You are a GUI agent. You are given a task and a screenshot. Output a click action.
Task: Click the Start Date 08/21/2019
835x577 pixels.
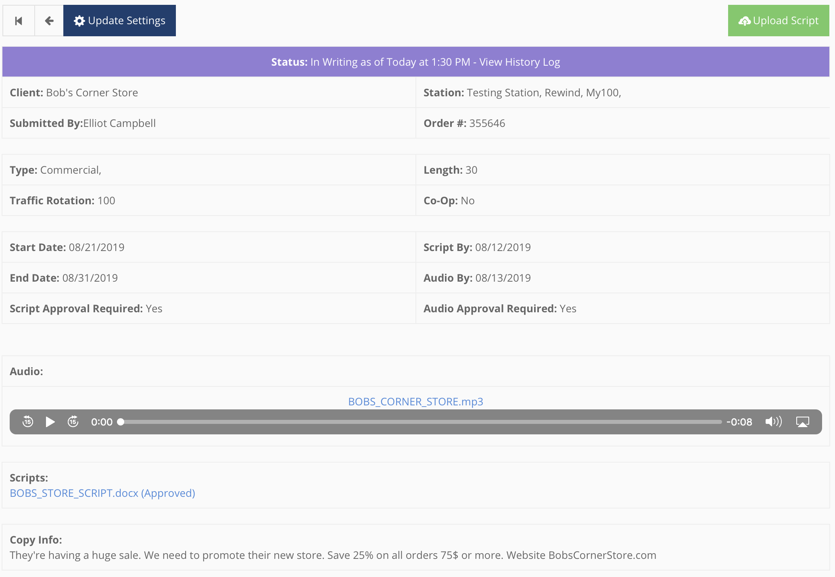pos(96,247)
